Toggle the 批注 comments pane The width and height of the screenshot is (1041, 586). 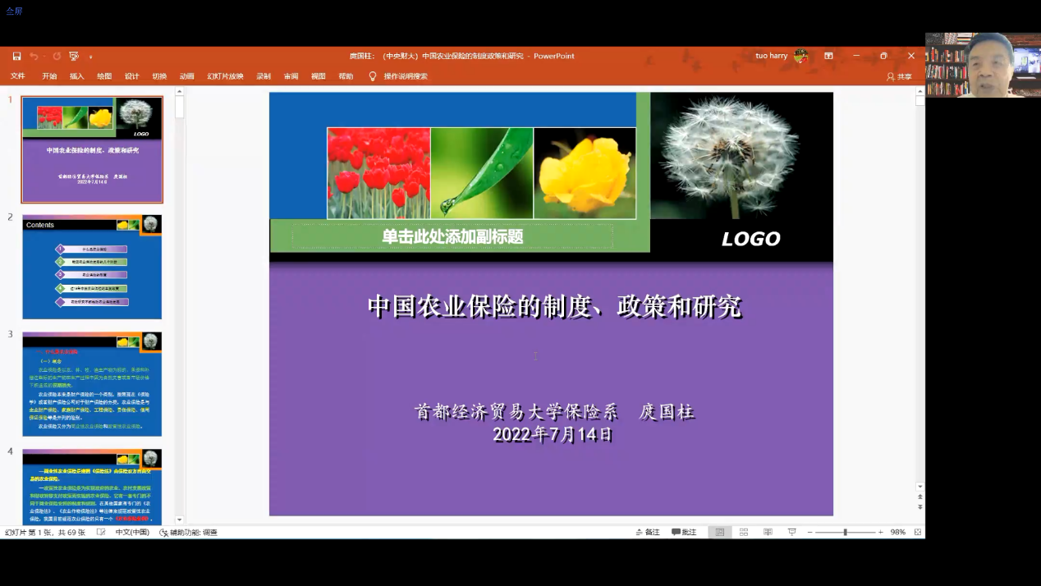click(684, 532)
